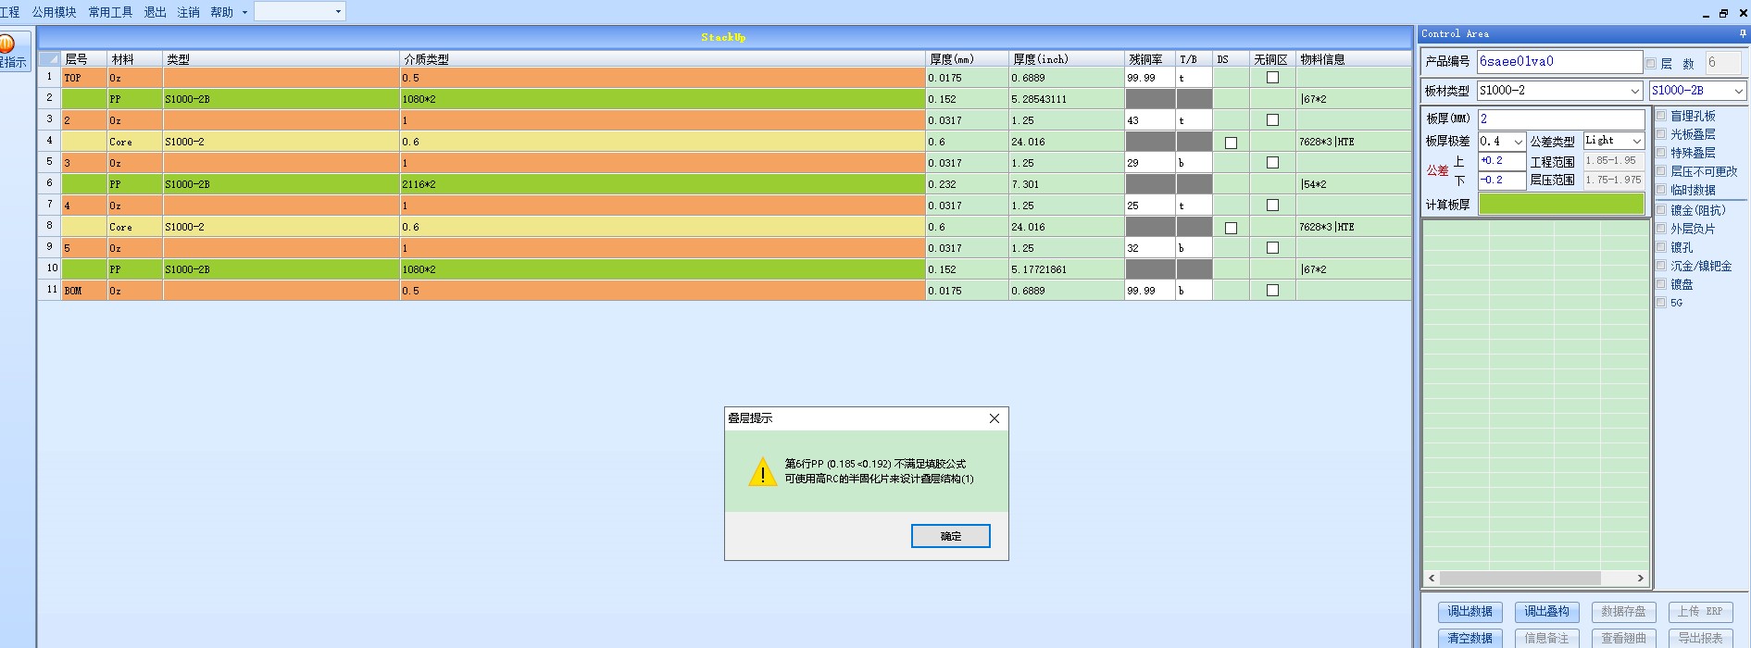
Task: Open the 工程 menu
Action: coord(10,12)
